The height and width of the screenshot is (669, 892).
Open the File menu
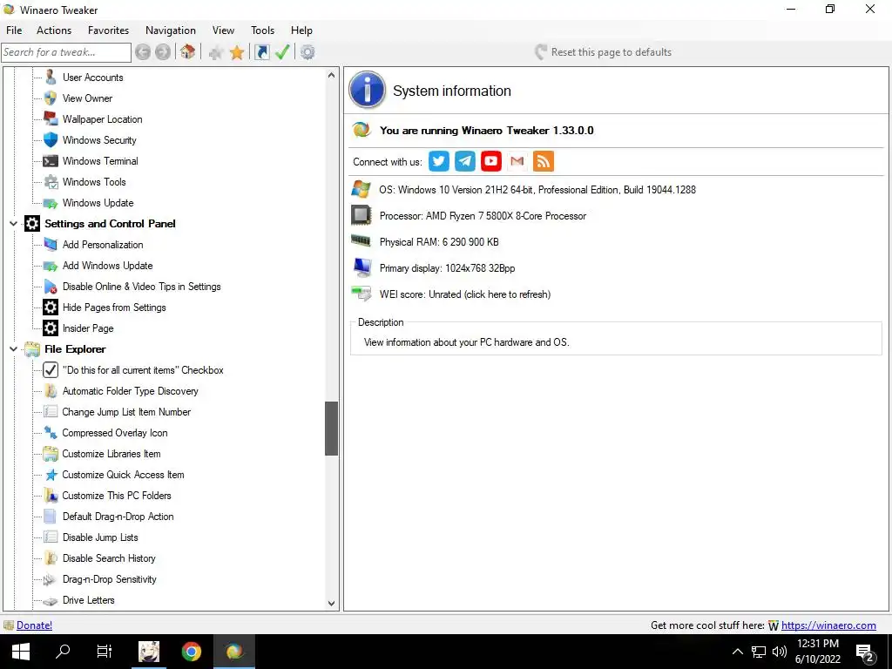[x=14, y=30]
